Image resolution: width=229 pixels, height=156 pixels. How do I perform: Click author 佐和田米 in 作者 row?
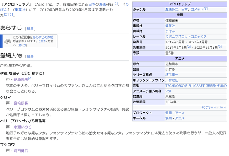click(x=172, y=21)
